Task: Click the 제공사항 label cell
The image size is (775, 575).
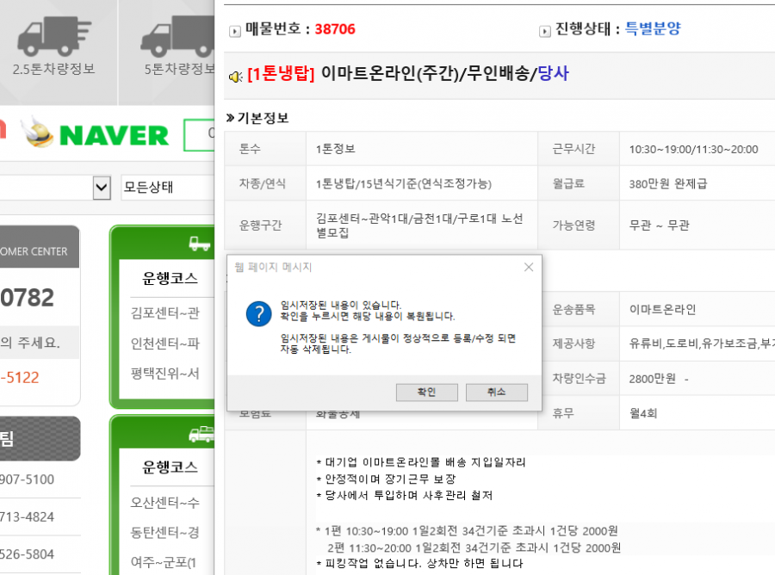Action: [579, 343]
